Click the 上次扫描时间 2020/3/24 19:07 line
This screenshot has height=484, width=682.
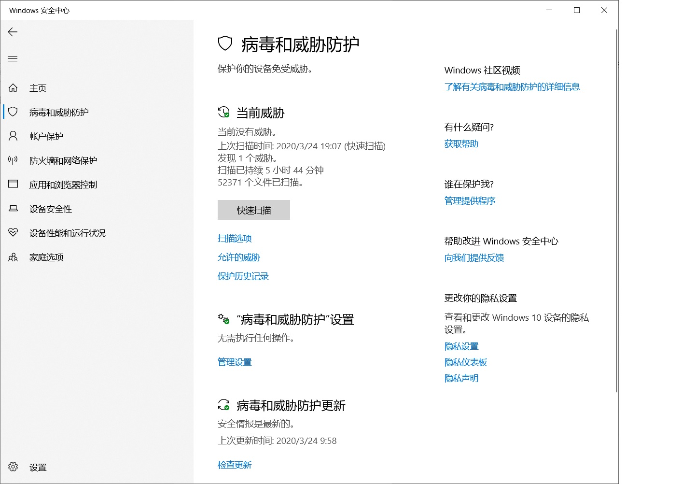302,146
